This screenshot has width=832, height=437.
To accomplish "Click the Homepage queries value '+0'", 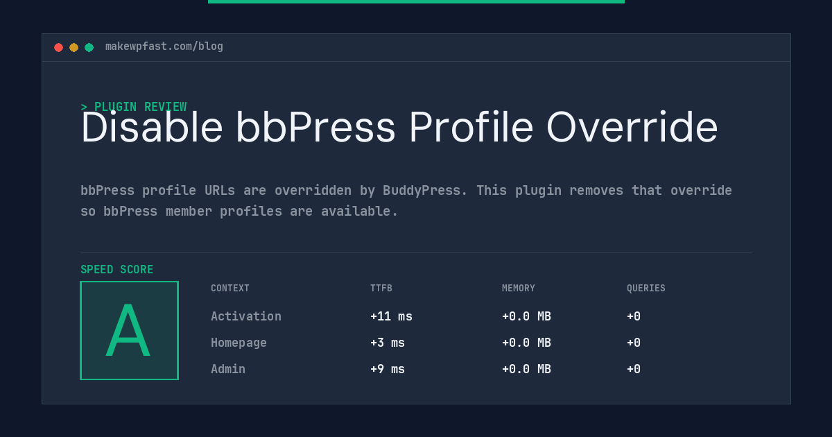I will pyautogui.click(x=634, y=343).
